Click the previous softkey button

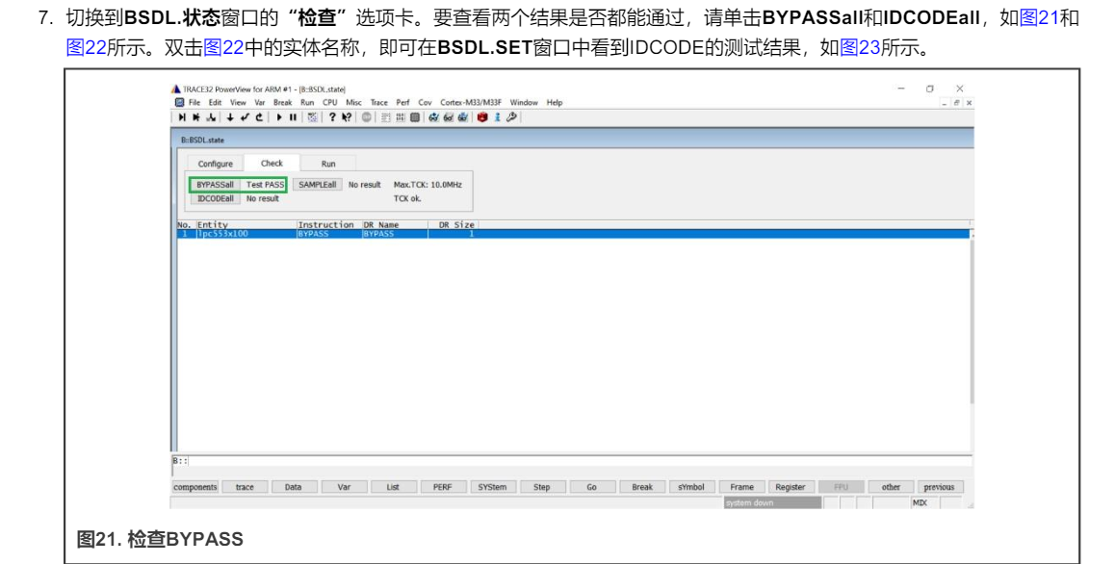coord(939,487)
